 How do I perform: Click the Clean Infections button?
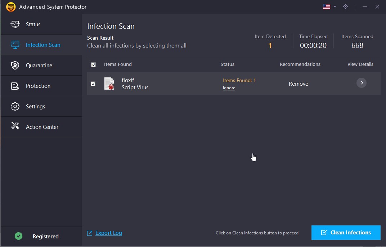click(345, 233)
